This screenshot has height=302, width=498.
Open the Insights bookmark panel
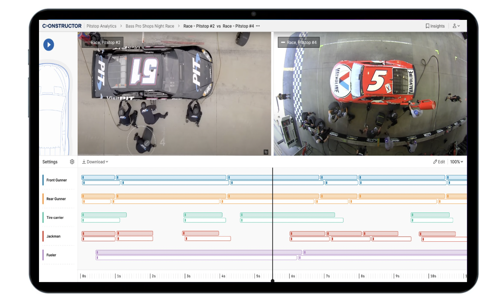[x=435, y=26]
